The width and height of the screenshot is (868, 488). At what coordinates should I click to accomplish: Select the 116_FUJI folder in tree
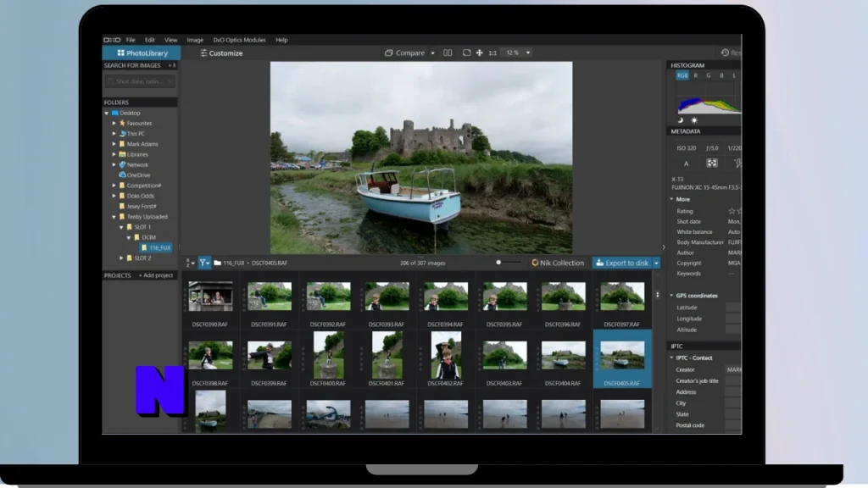[x=156, y=248]
